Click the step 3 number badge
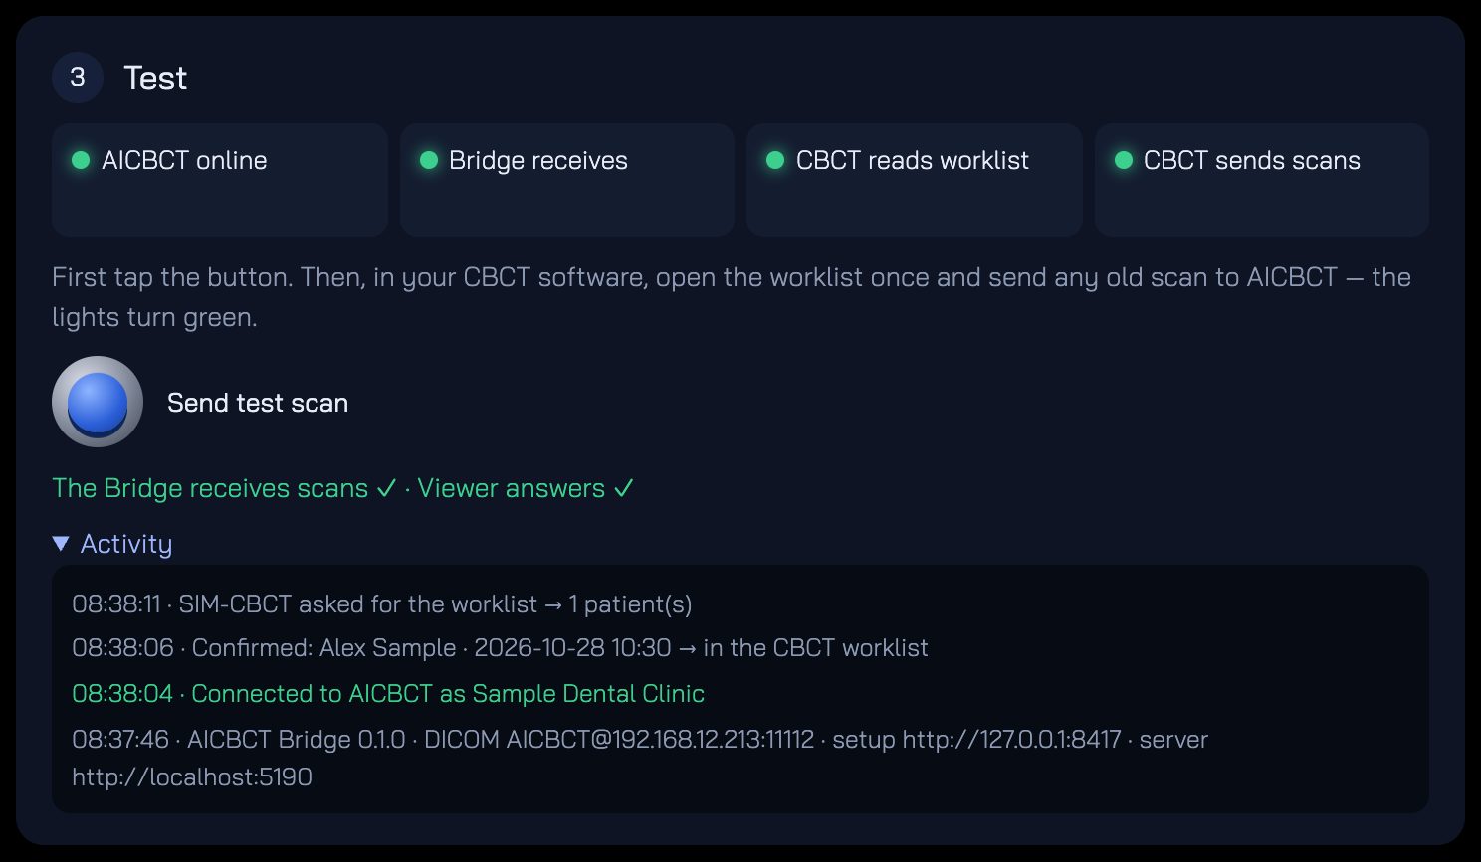1481x862 pixels. coord(78,78)
